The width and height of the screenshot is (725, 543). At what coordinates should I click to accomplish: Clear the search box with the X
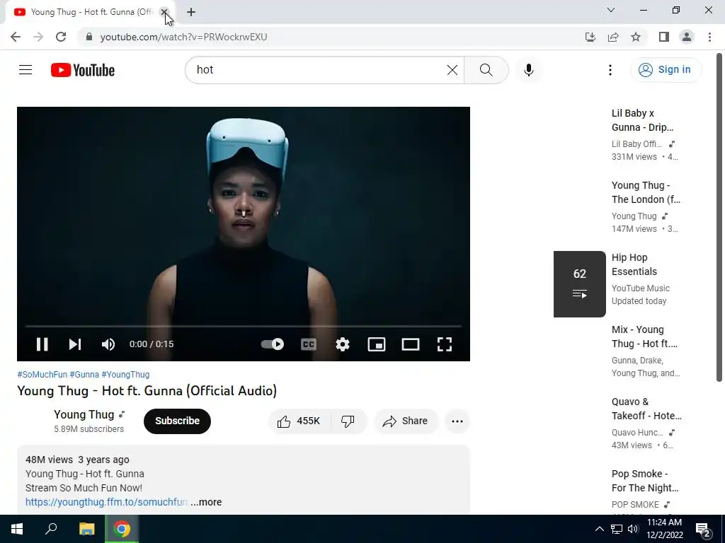pyautogui.click(x=452, y=70)
